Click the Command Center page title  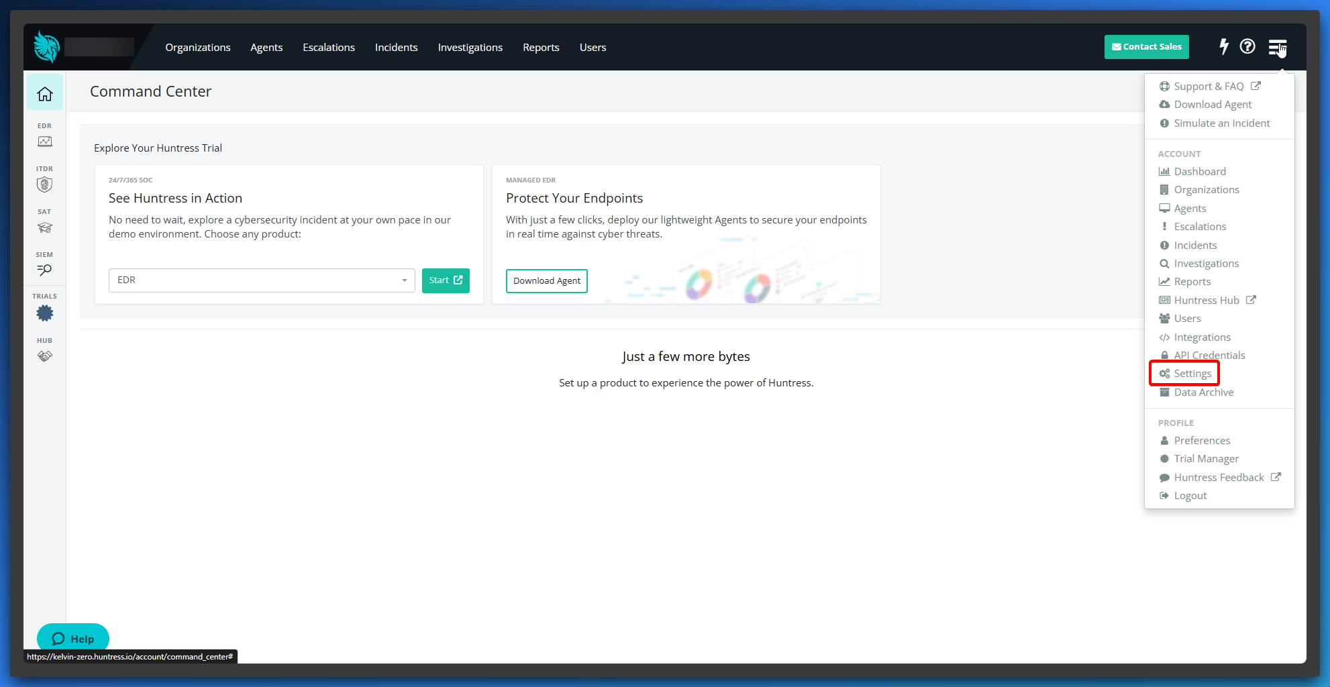point(151,91)
